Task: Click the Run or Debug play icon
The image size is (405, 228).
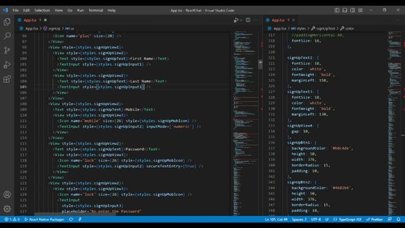Action: [236, 20]
